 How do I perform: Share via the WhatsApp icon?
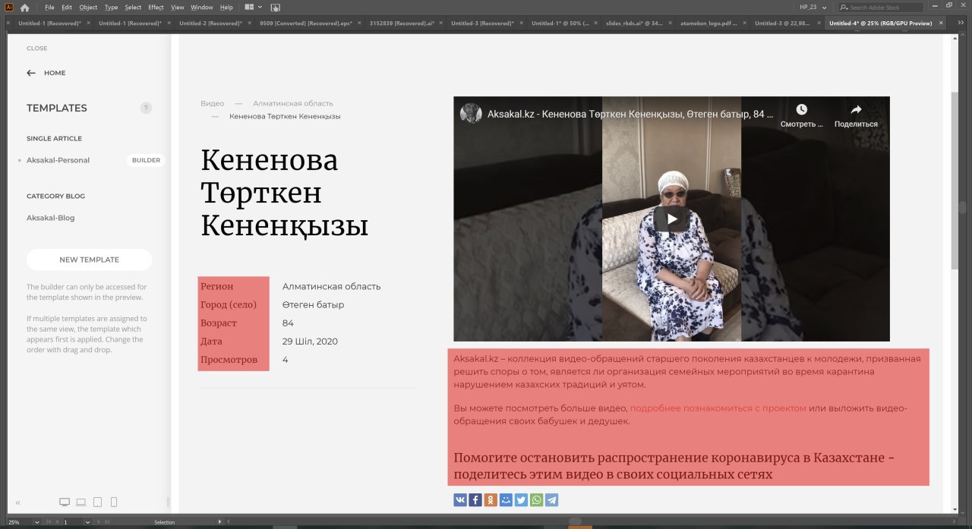click(x=536, y=499)
